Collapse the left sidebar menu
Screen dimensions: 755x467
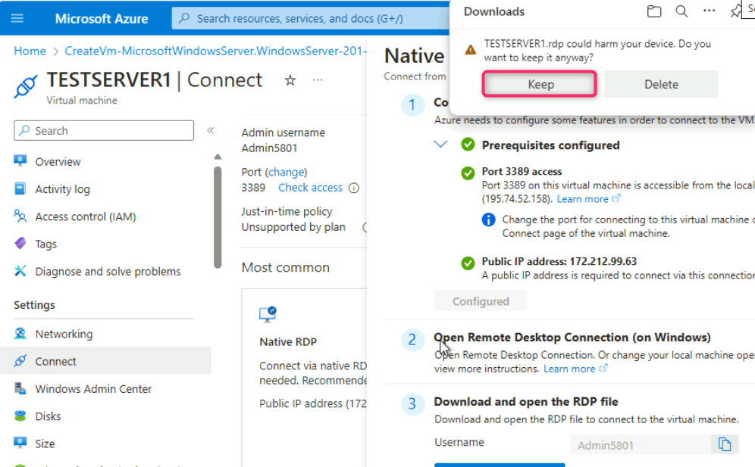(210, 130)
